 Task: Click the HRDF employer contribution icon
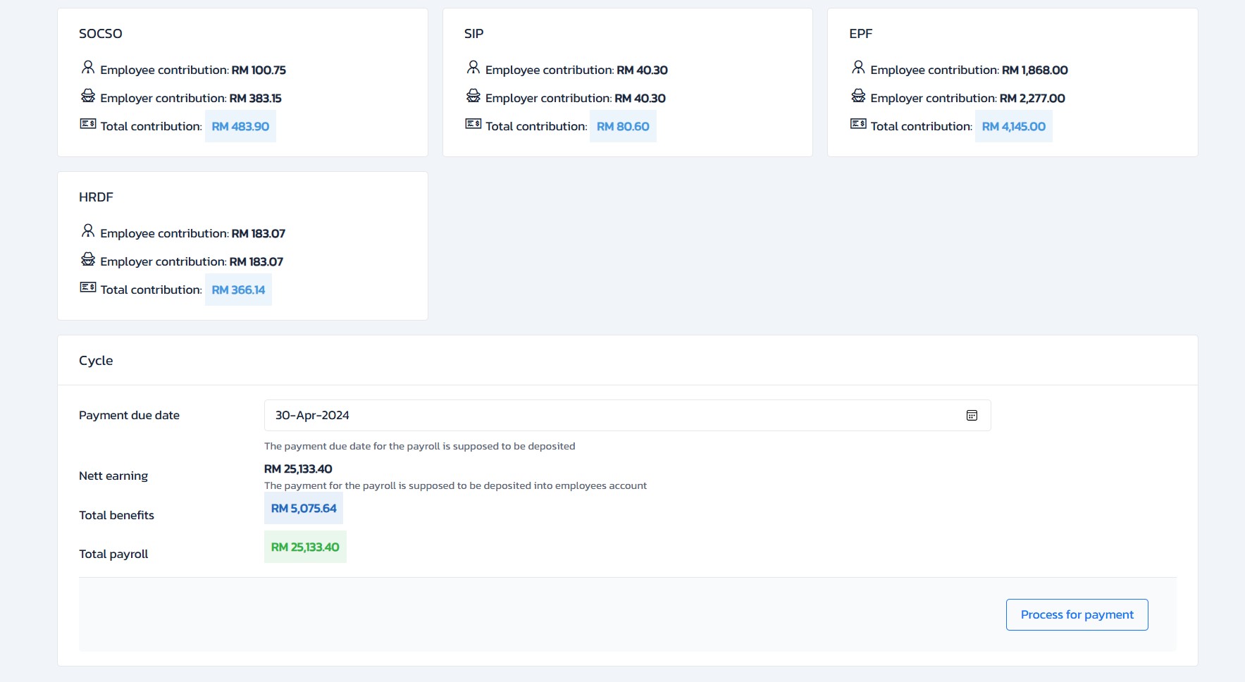coord(88,259)
